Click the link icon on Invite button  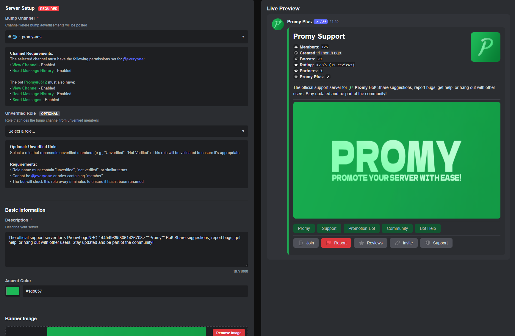398,243
